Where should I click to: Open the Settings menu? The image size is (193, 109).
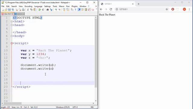pos(47,6)
